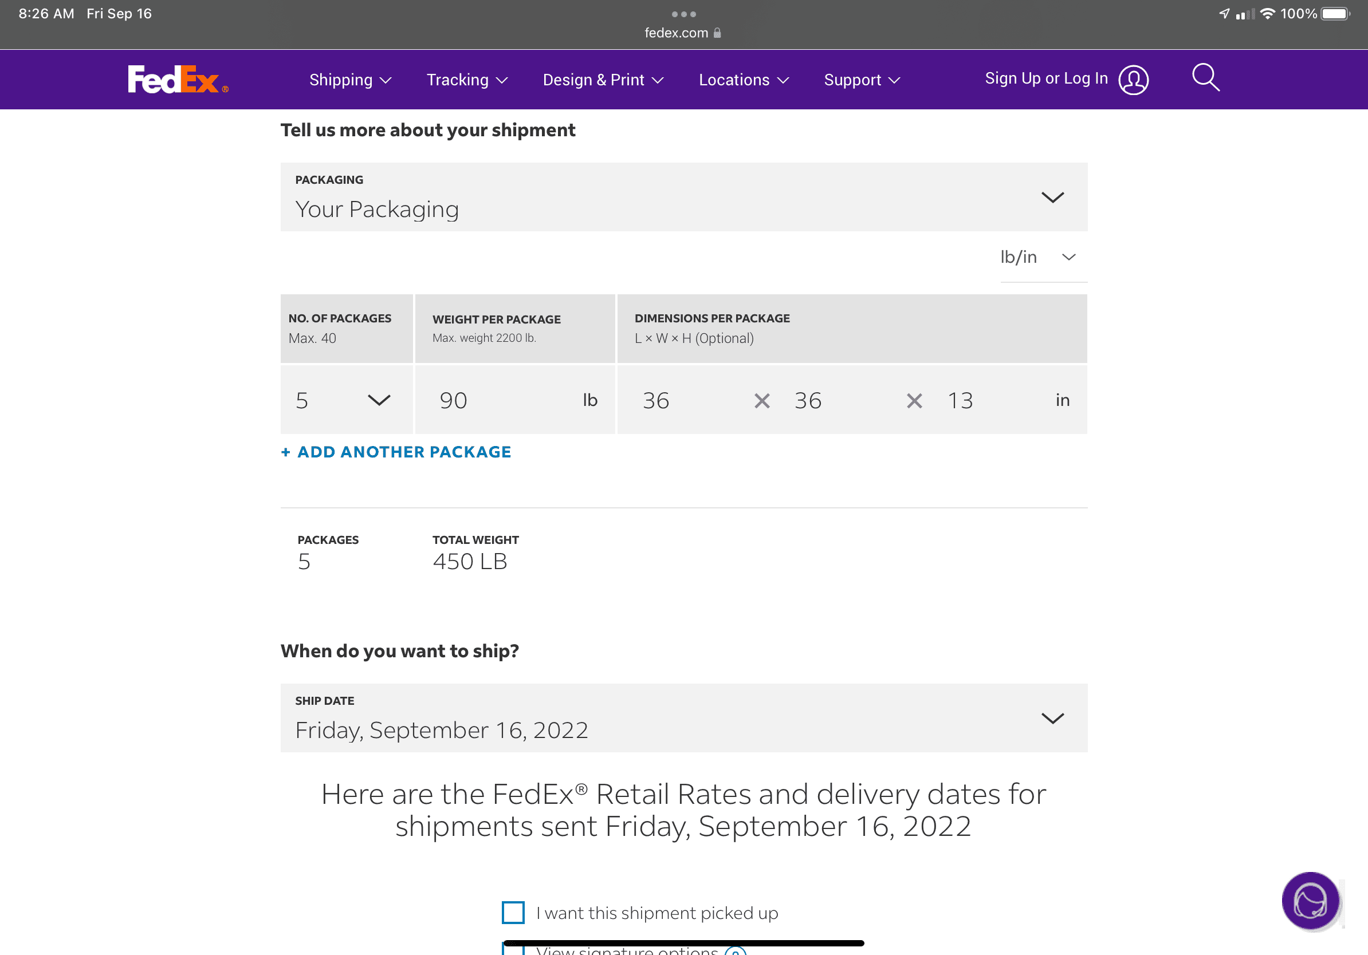Click Add Another Package link
Viewport: 1368px width, 955px height.
(396, 452)
